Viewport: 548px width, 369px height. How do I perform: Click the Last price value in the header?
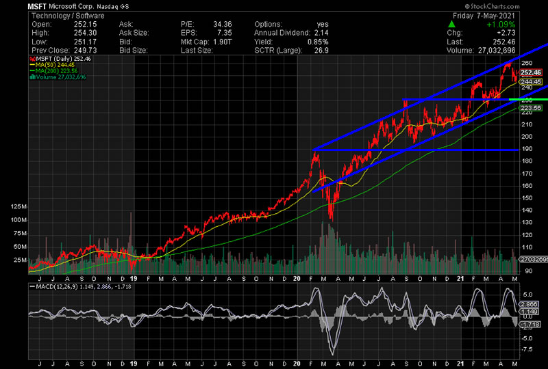[x=504, y=42]
